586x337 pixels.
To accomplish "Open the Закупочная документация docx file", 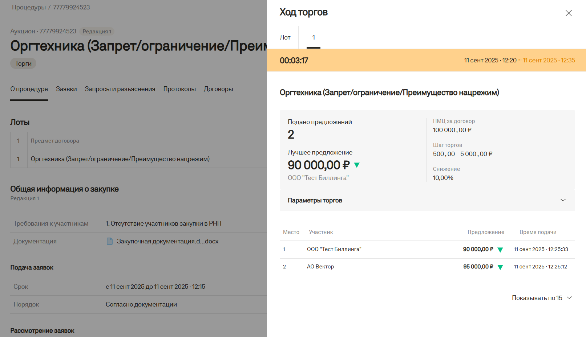I will pyautogui.click(x=167, y=241).
